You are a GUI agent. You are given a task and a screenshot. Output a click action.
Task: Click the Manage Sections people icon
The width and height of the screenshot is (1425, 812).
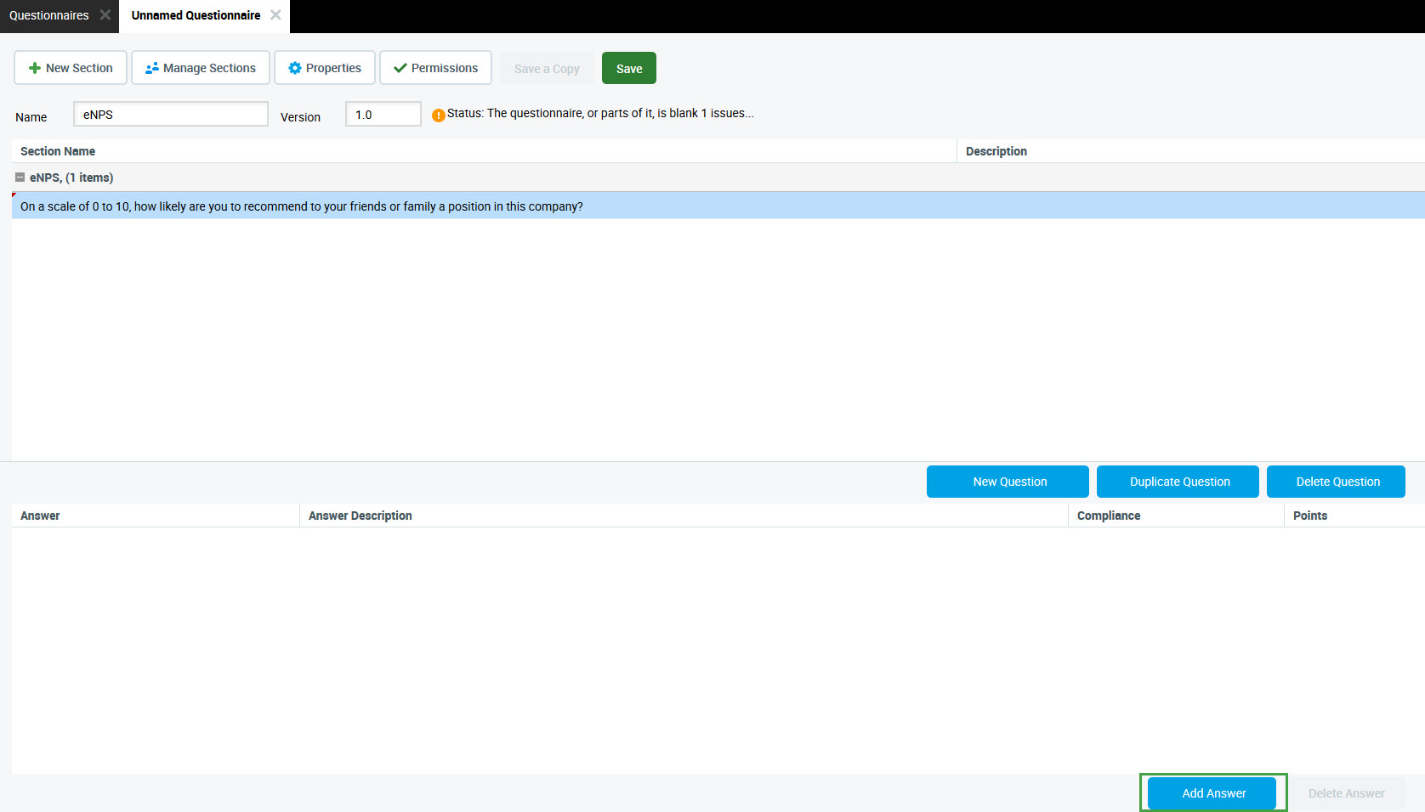pos(152,68)
